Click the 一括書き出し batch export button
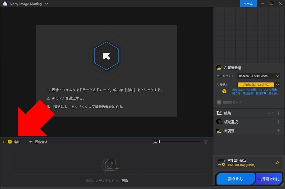Screen dimensions: 285x189 pos(269,179)
